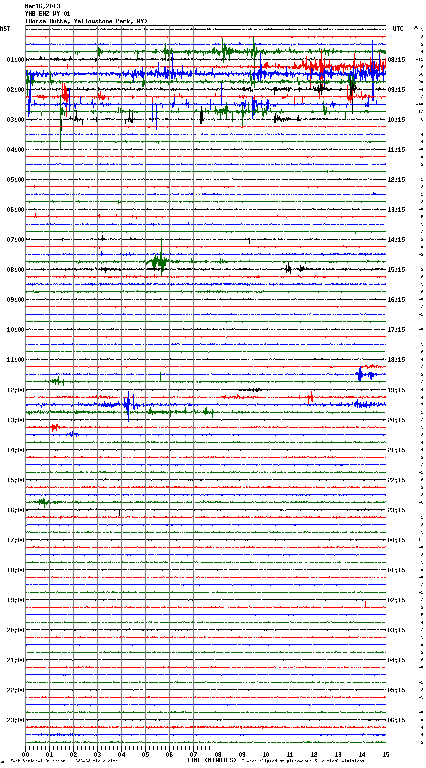426x768 pixels.
Task: Click the DC offset value 58
Action: coord(421,74)
